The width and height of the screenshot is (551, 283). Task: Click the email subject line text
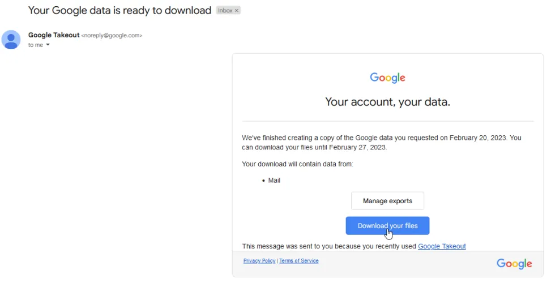pyautogui.click(x=119, y=10)
